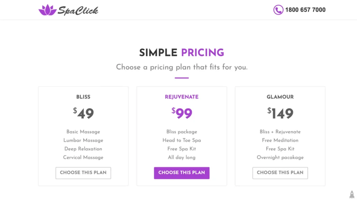Image resolution: width=357 pixels, height=206 pixels.
Task: Choose the Glamour plan button
Action: click(280, 173)
